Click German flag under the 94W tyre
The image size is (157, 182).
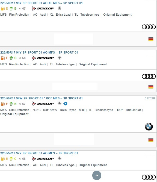coord(151,140)
